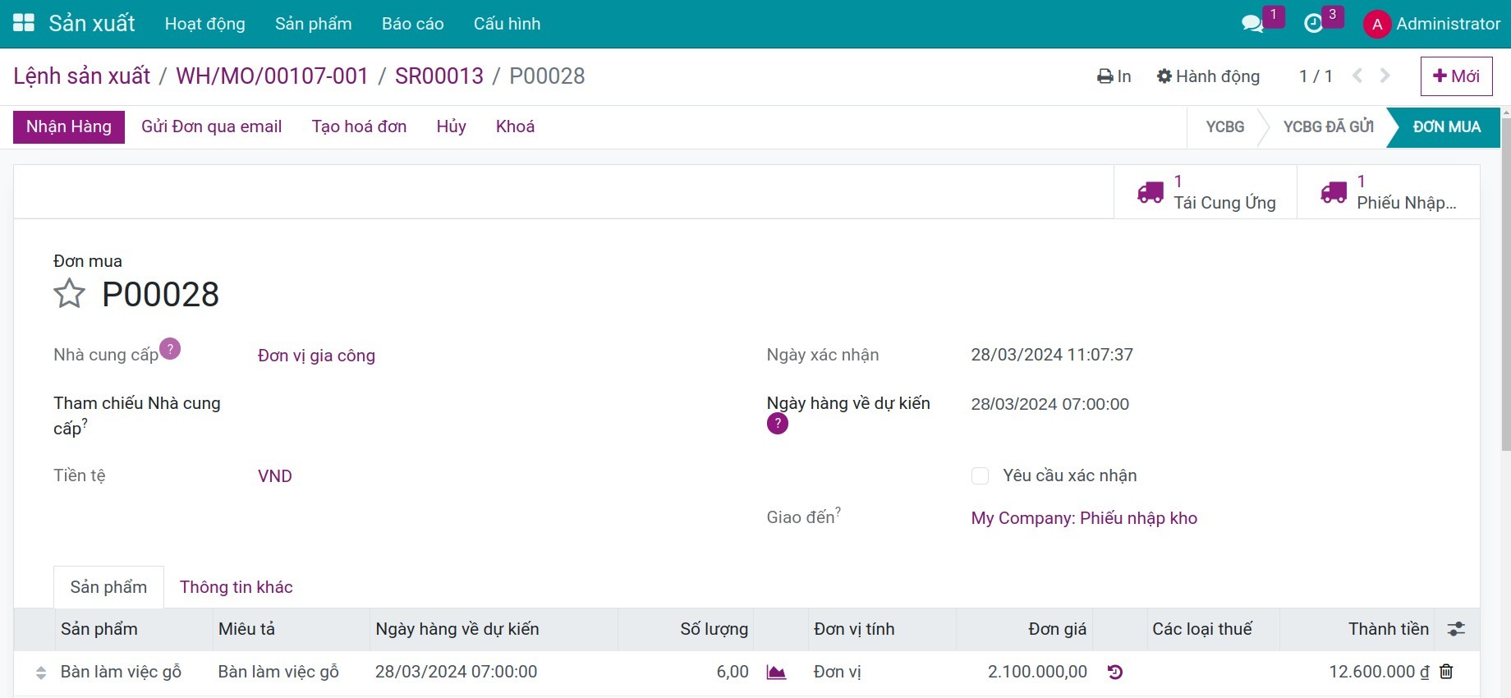Show help for Ngày hàng về dự kiến
Viewport: 1511px width, 698px height.
[x=777, y=424]
